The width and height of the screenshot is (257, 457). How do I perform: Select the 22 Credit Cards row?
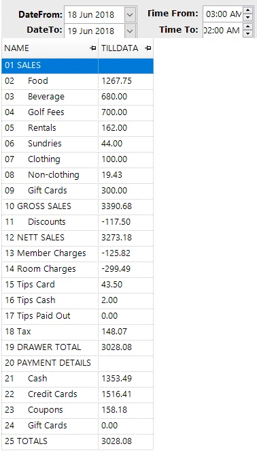(x=78, y=394)
